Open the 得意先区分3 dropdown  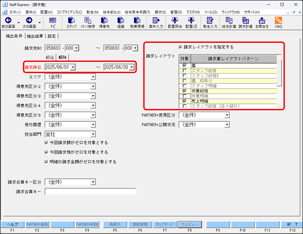[93, 96]
